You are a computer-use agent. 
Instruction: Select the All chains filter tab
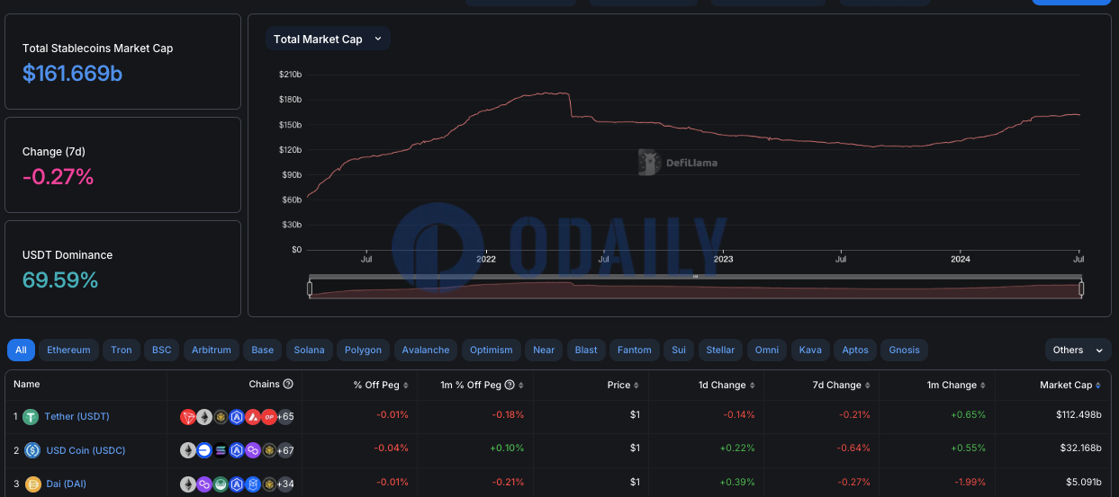click(x=21, y=350)
